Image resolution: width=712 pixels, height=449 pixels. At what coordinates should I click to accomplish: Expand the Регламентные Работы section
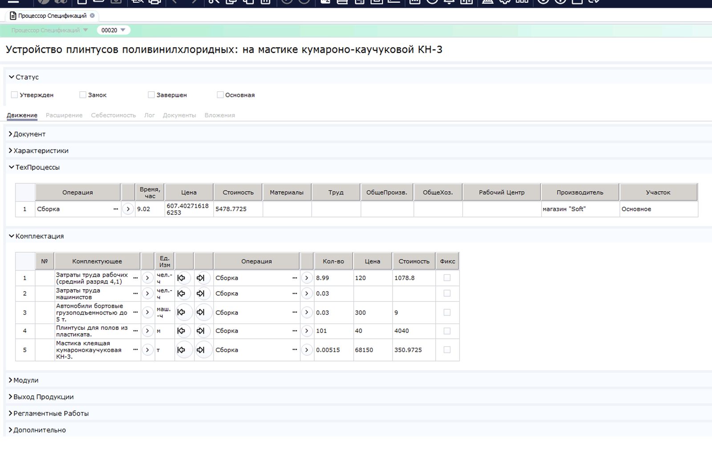coord(10,413)
